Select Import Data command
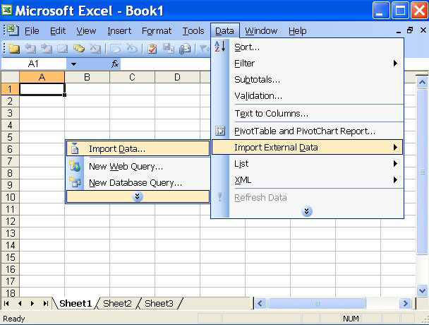 (117, 148)
